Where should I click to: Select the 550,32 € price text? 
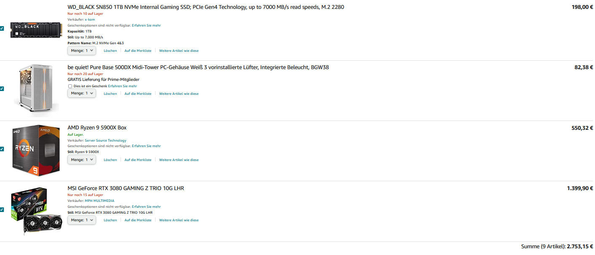point(582,128)
